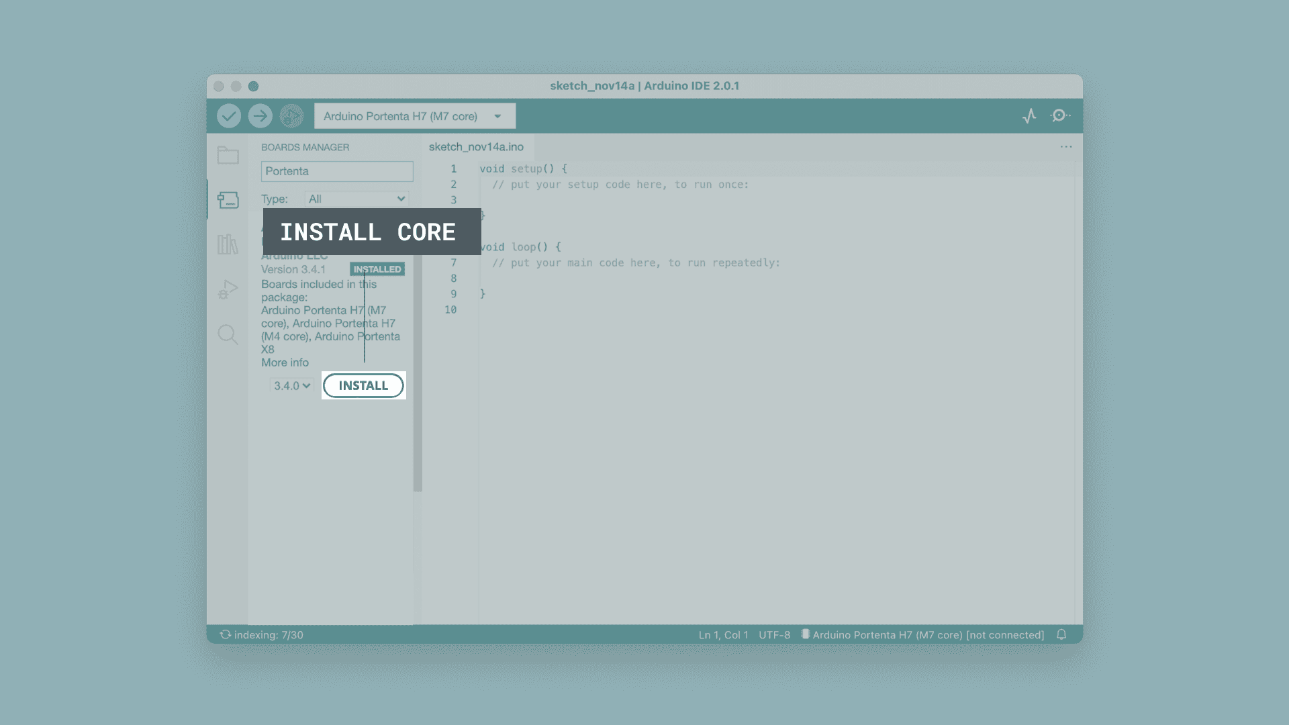
Task: Open the editor three-dots menu
Action: tap(1066, 147)
